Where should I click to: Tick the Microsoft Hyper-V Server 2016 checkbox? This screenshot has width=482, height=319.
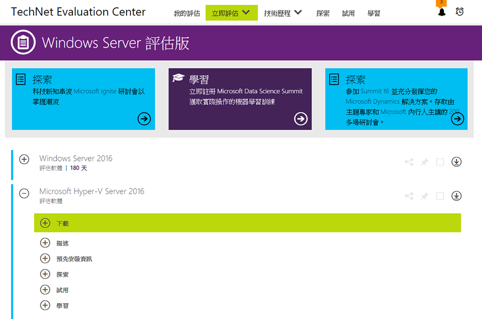[440, 196]
